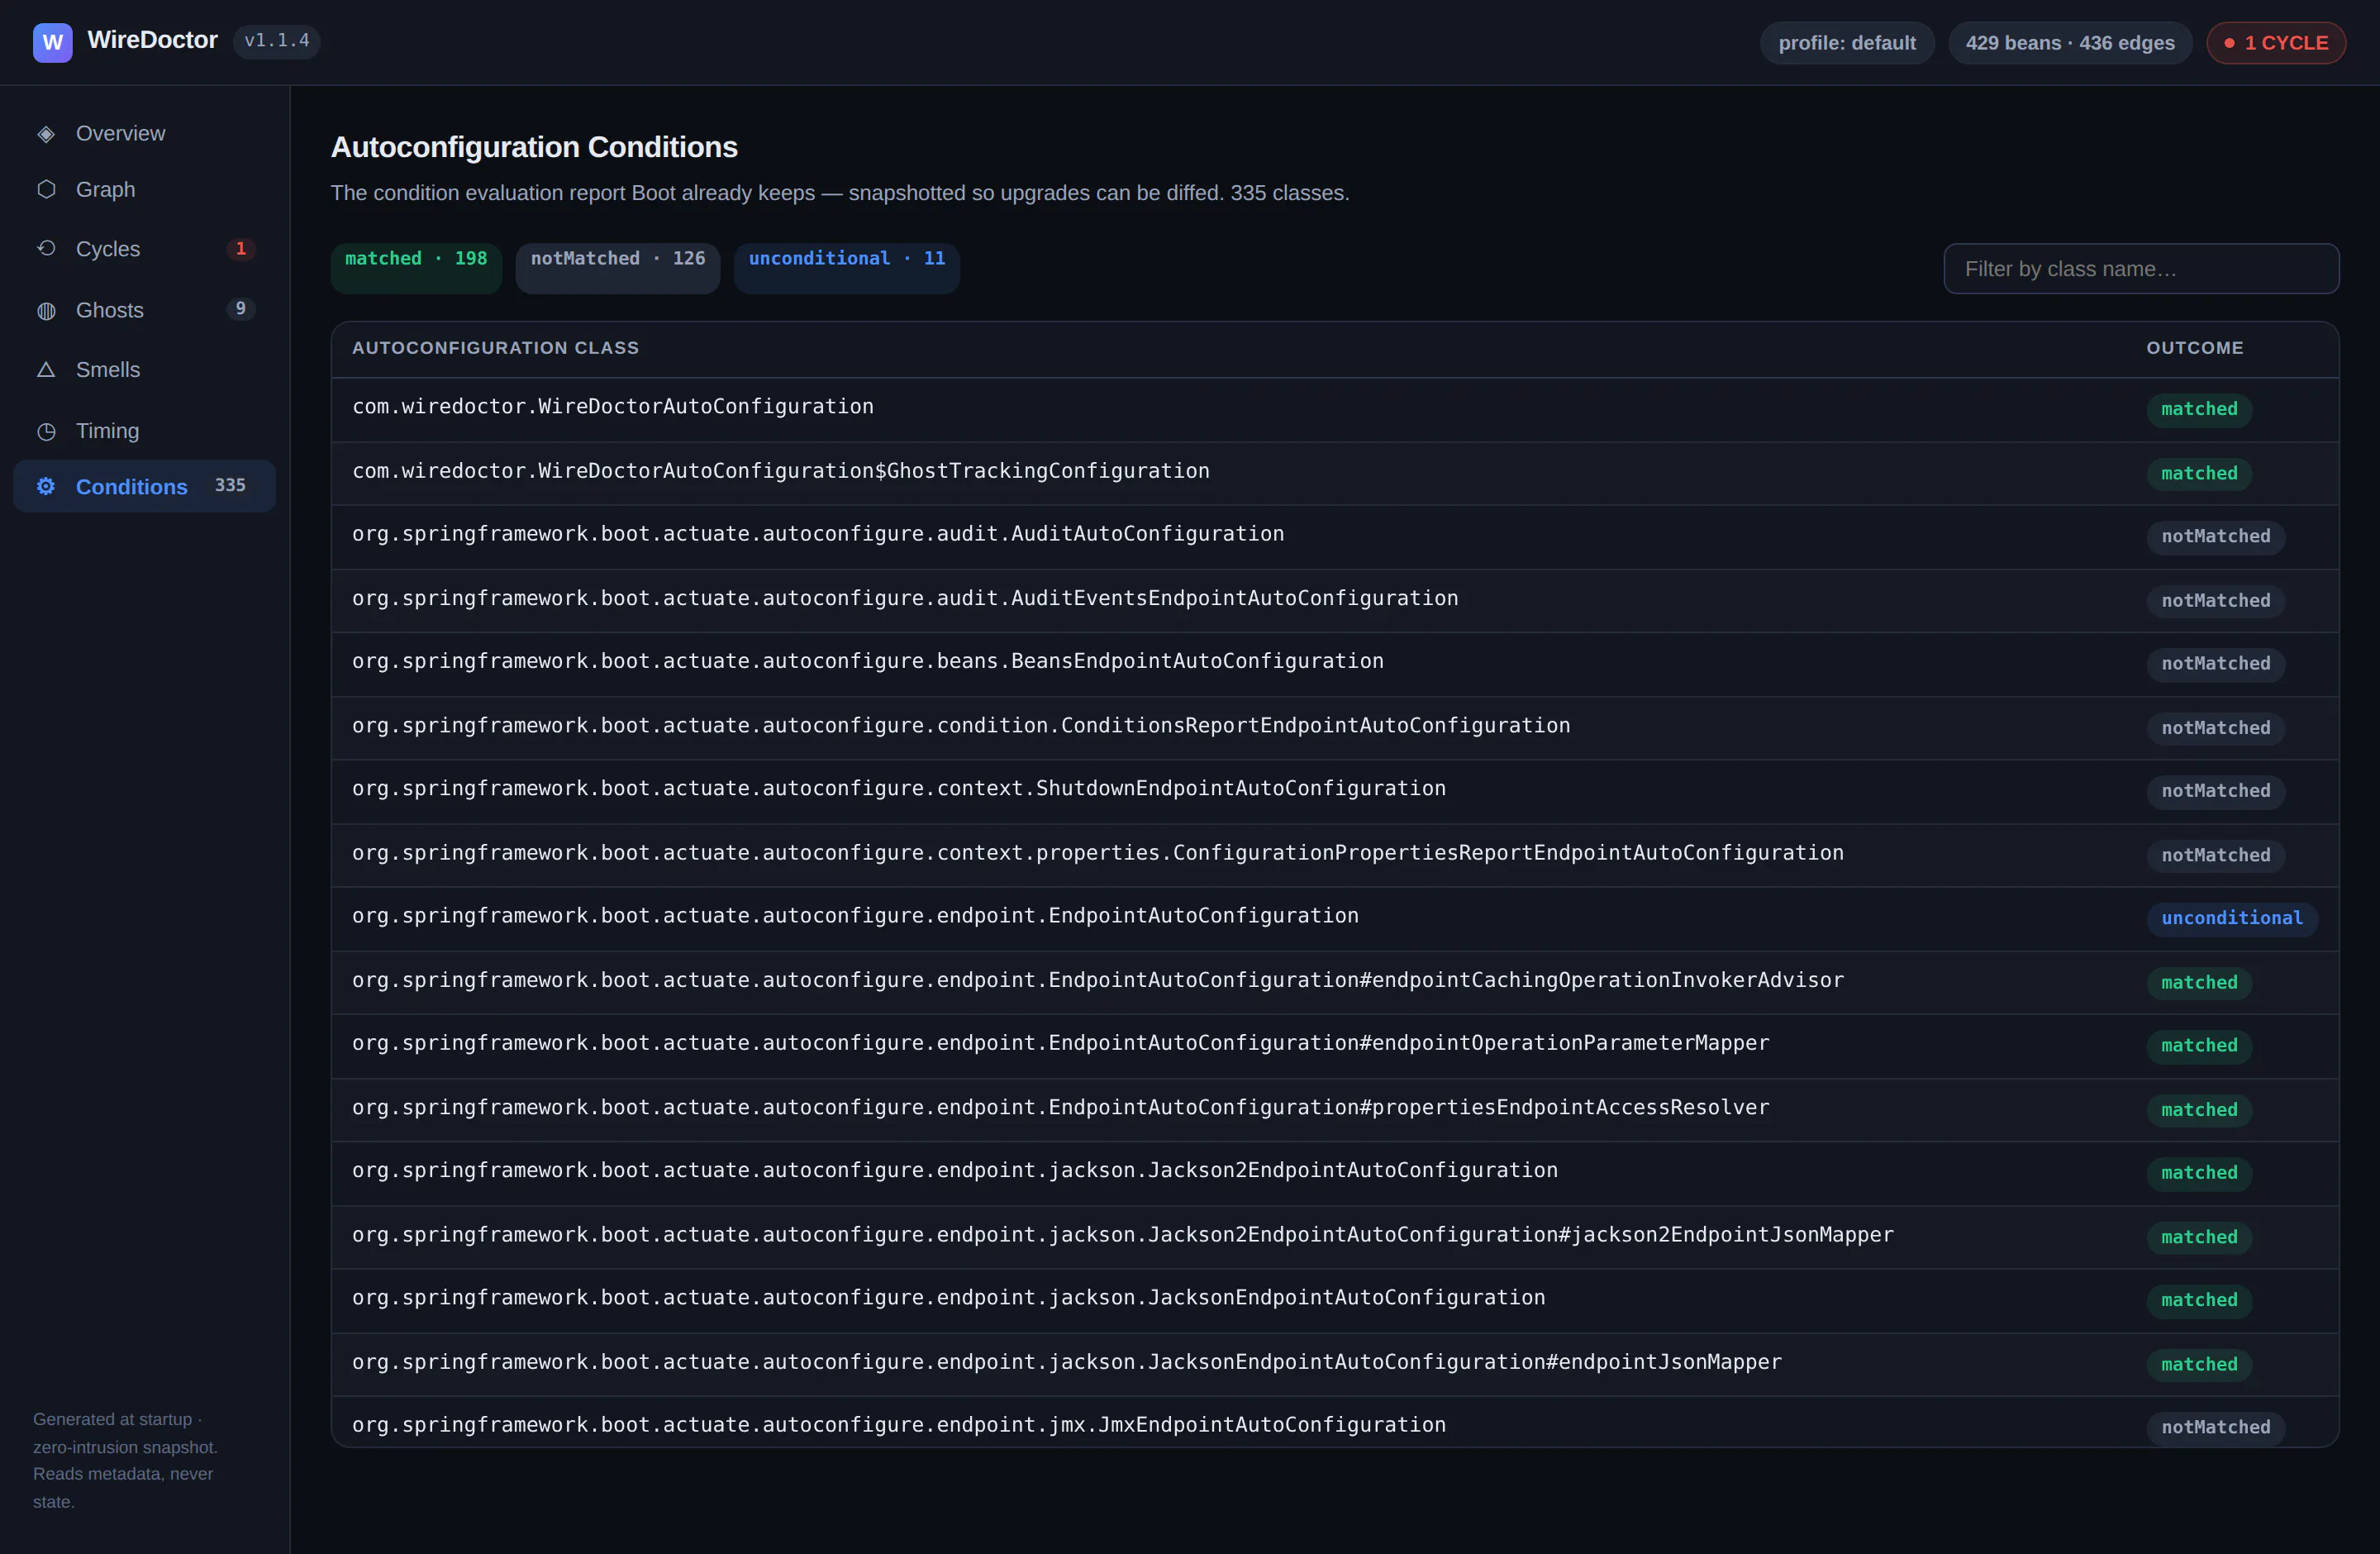Select the propertiesEndpointAccessResolver row
This screenshot has height=1554, width=2380.
click(1335, 1109)
